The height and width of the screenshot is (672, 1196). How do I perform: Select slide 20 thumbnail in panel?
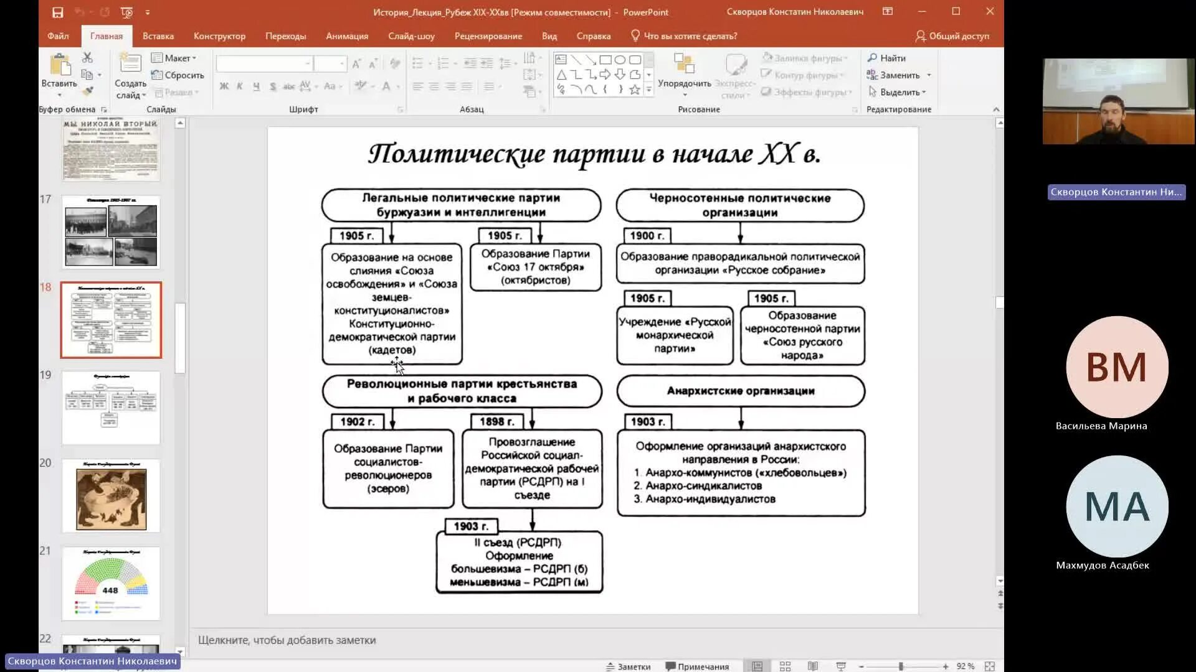click(111, 496)
